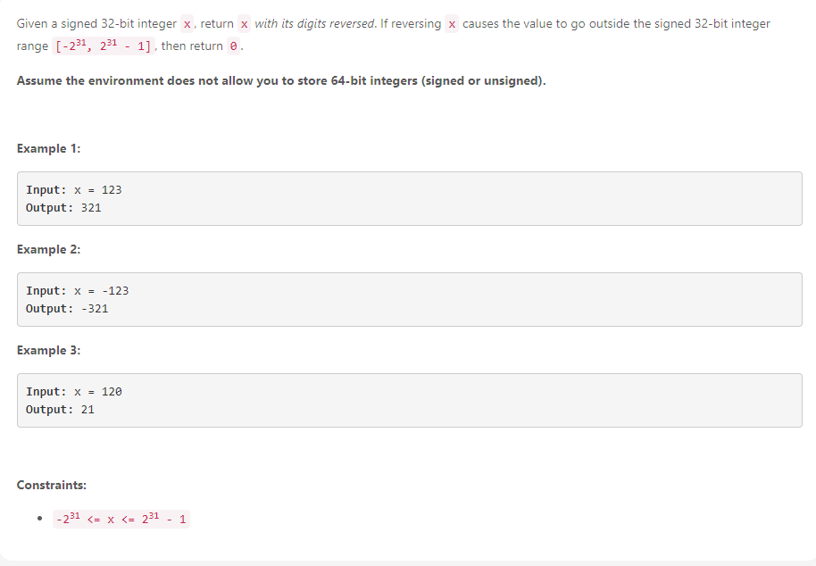The image size is (816, 566).
Task: Click the "Output: 321" code line
Action: click(64, 208)
